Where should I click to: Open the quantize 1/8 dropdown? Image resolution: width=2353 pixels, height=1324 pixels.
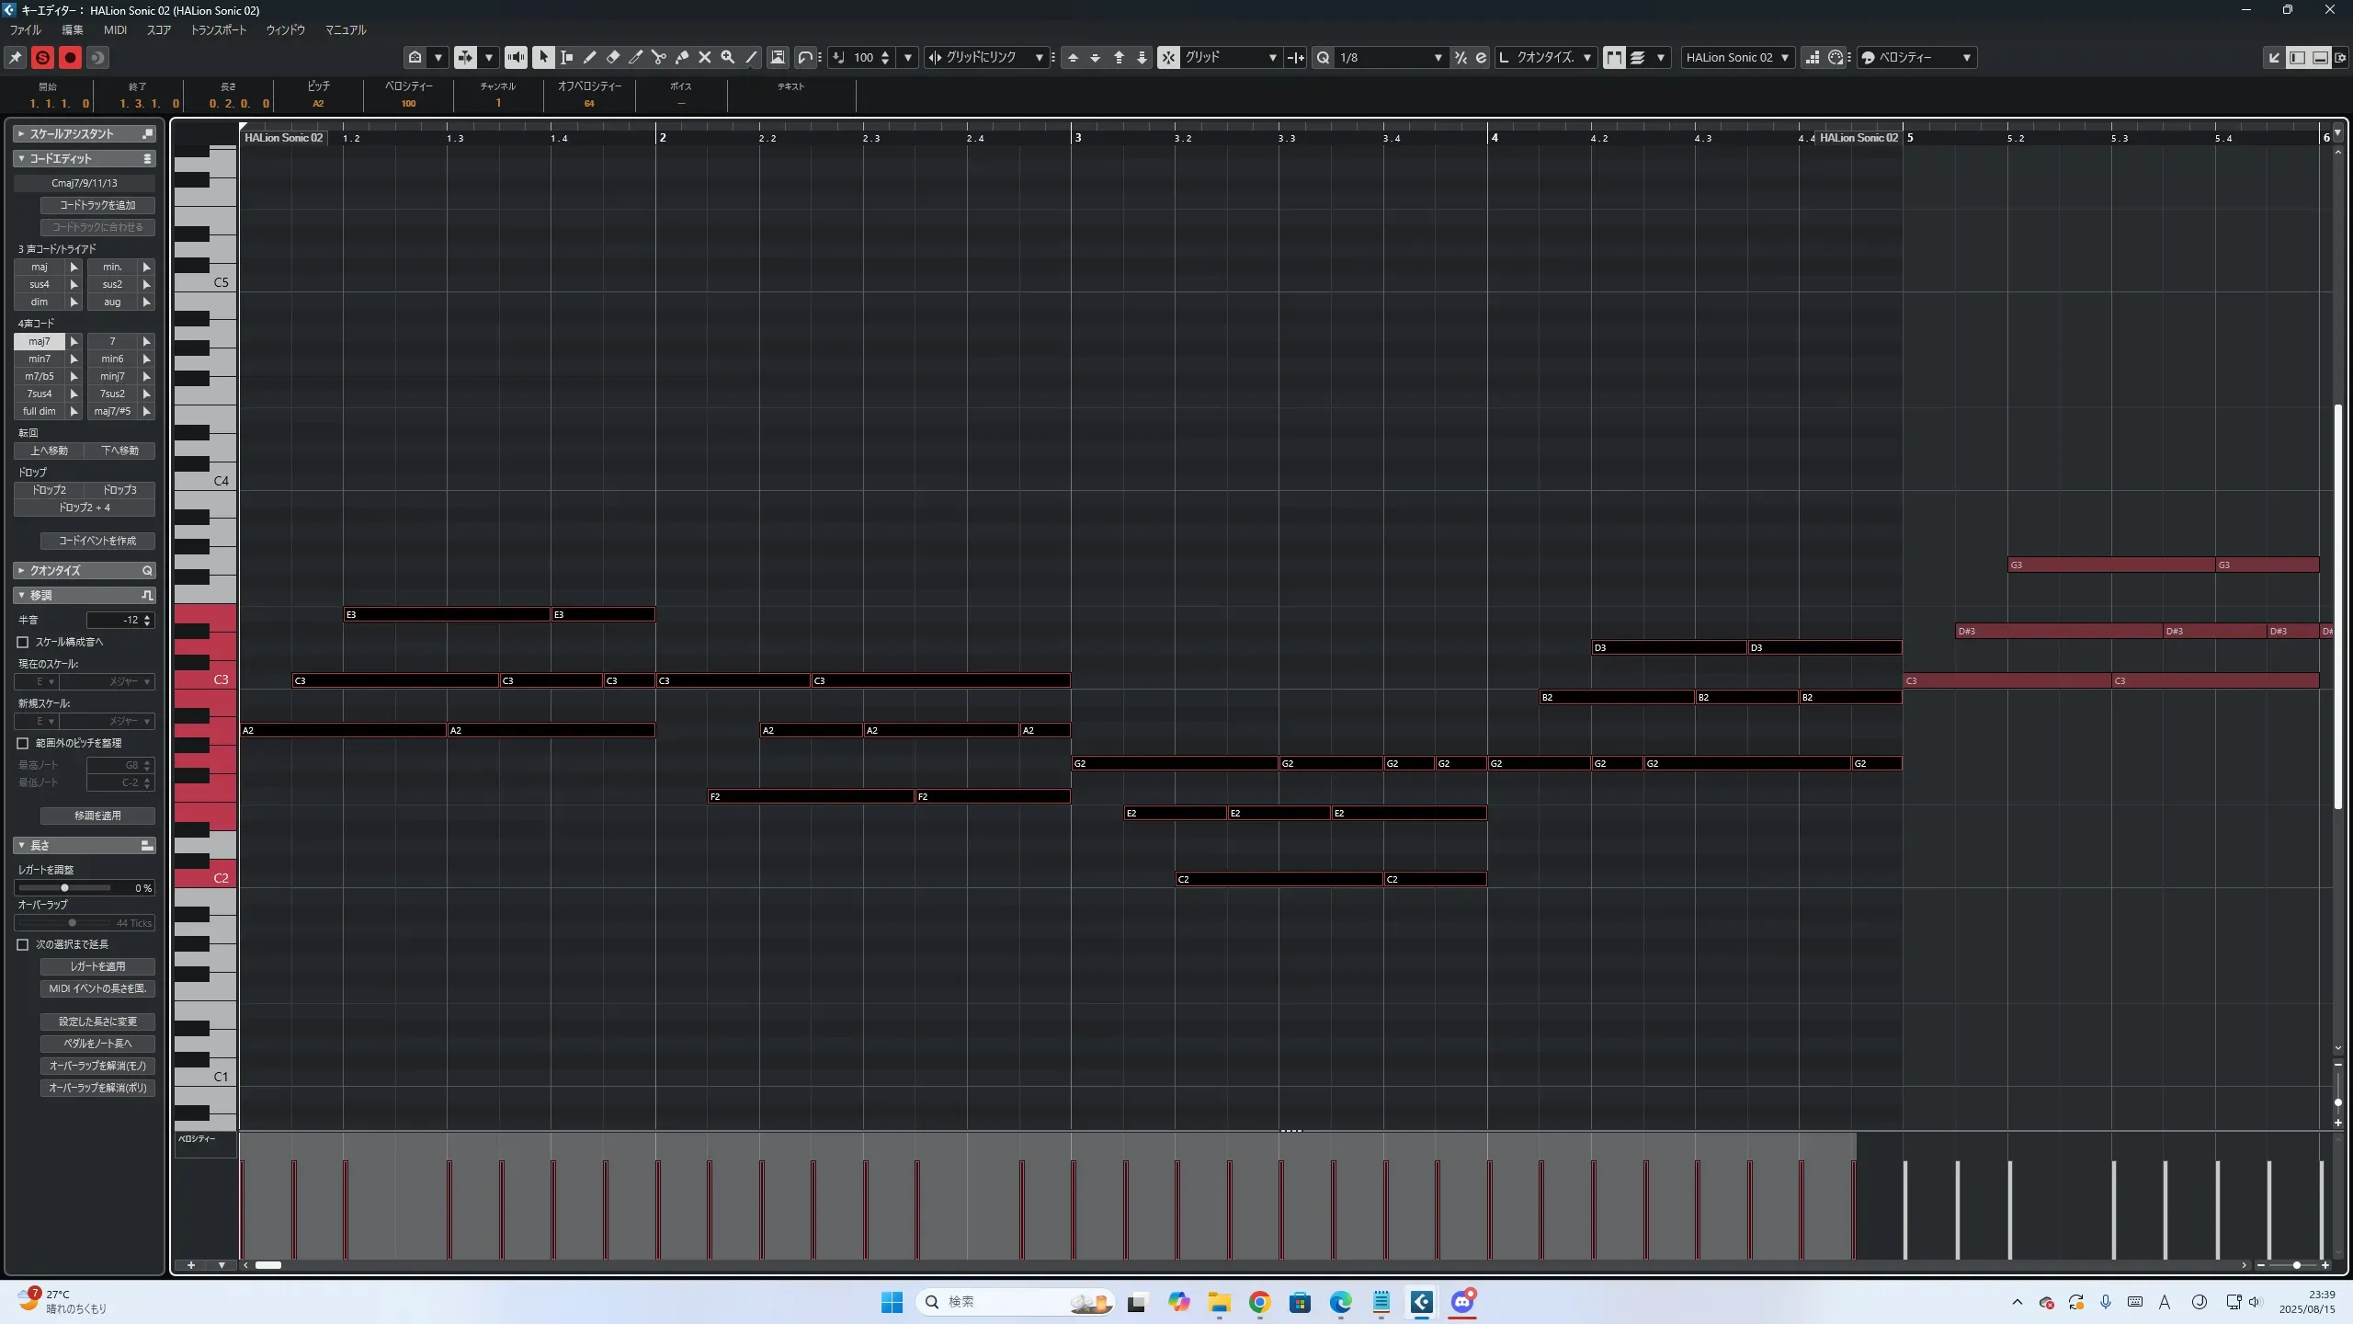pyautogui.click(x=1390, y=57)
